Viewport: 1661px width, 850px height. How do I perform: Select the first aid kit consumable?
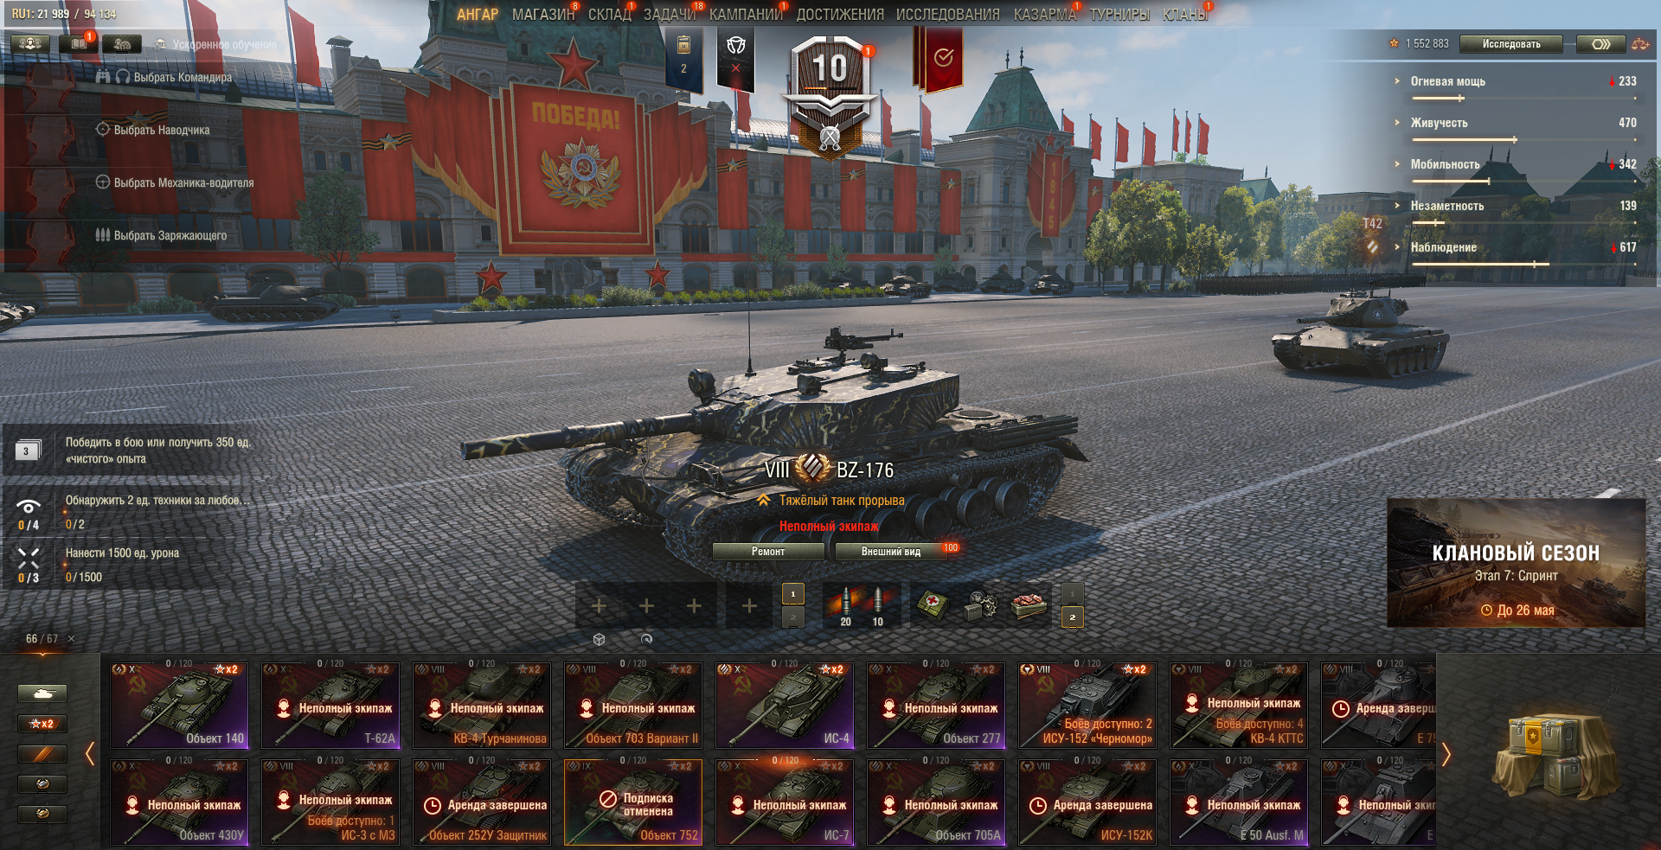tap(933, 604)
